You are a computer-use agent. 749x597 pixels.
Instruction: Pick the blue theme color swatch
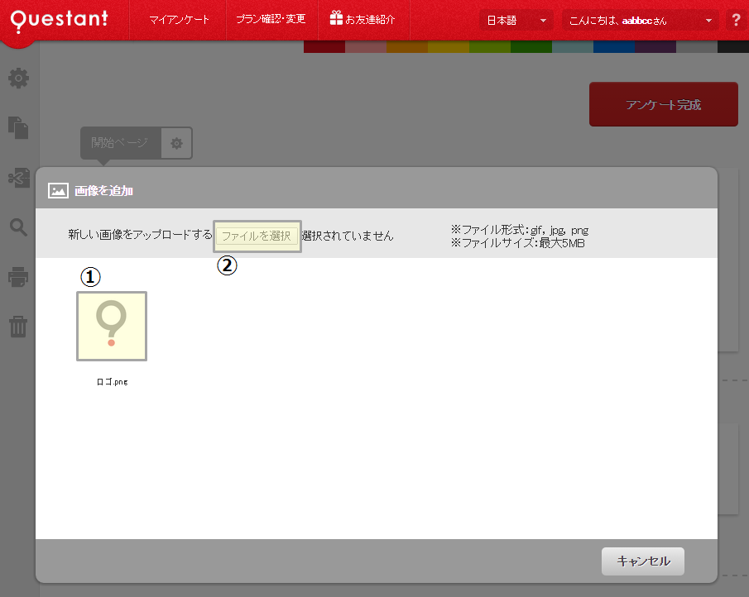(614, 47)
